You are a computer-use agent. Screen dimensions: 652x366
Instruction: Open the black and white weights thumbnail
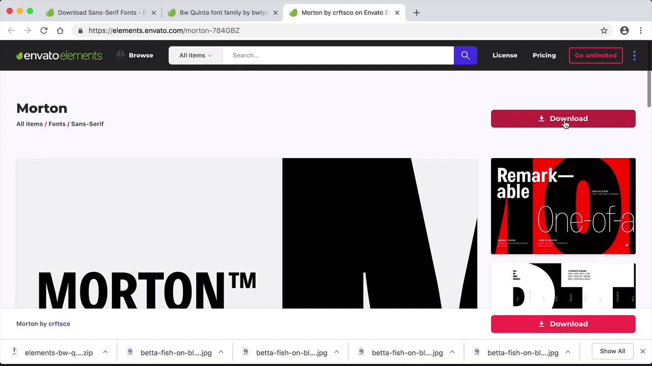coord(563,286)
